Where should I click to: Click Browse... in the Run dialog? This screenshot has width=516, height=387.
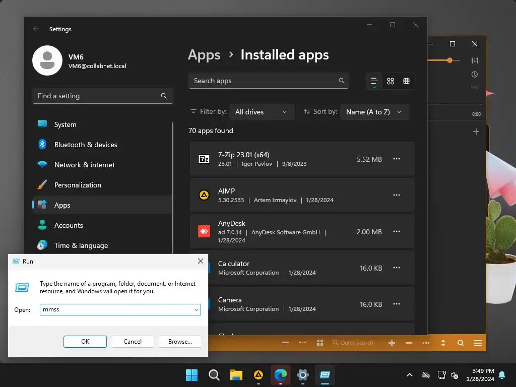pos(180,342)
